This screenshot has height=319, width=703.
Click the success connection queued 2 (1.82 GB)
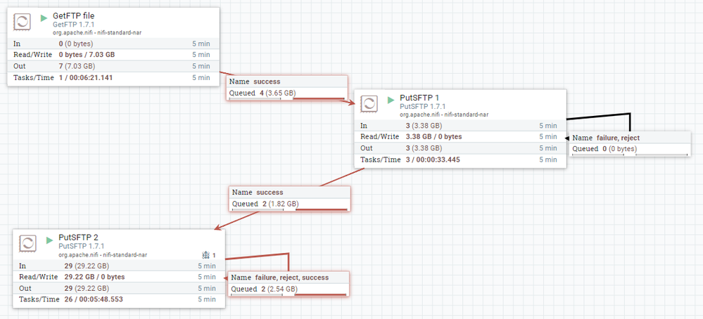pyautogui.click(x=290, y=199)
